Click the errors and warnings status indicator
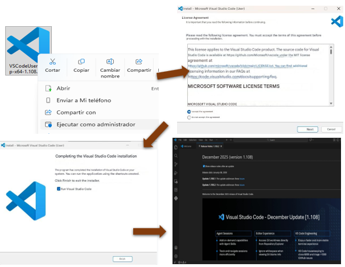This screenshot has height=267, width=345. 182,262
